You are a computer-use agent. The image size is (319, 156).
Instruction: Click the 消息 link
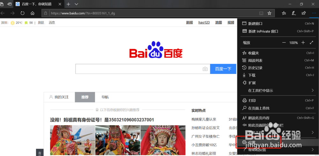click(x=52, y=23)
